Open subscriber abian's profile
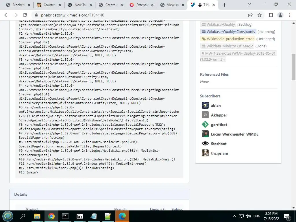The image size is (296, 222). 216,106
